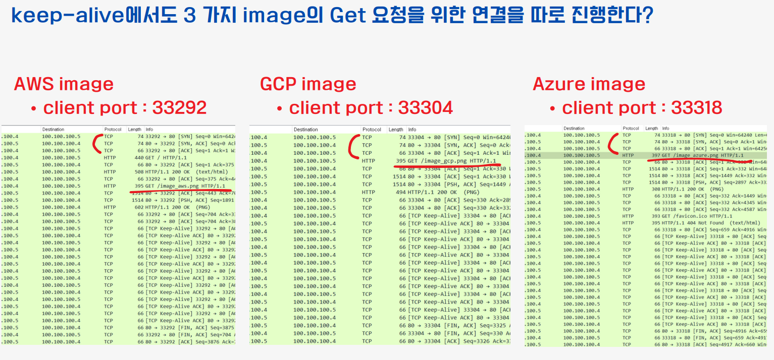This screenshot has height=360, width=774.
Task: Select the '33292 → 80 [FIN, ACK] Seq=704' row
Action: 118,335
